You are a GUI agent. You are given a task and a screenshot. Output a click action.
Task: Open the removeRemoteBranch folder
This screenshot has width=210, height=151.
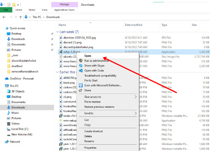(25, 71)
